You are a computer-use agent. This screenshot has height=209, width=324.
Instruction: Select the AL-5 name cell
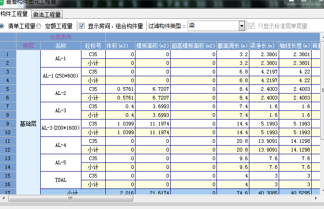coord(61,162)
